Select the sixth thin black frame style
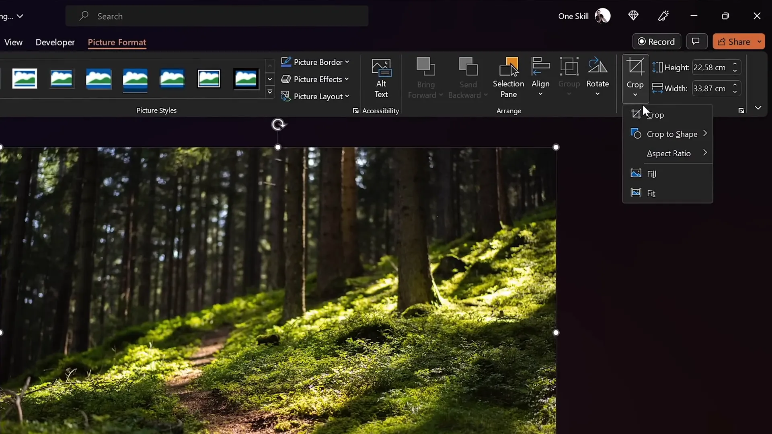 point(209,78)
